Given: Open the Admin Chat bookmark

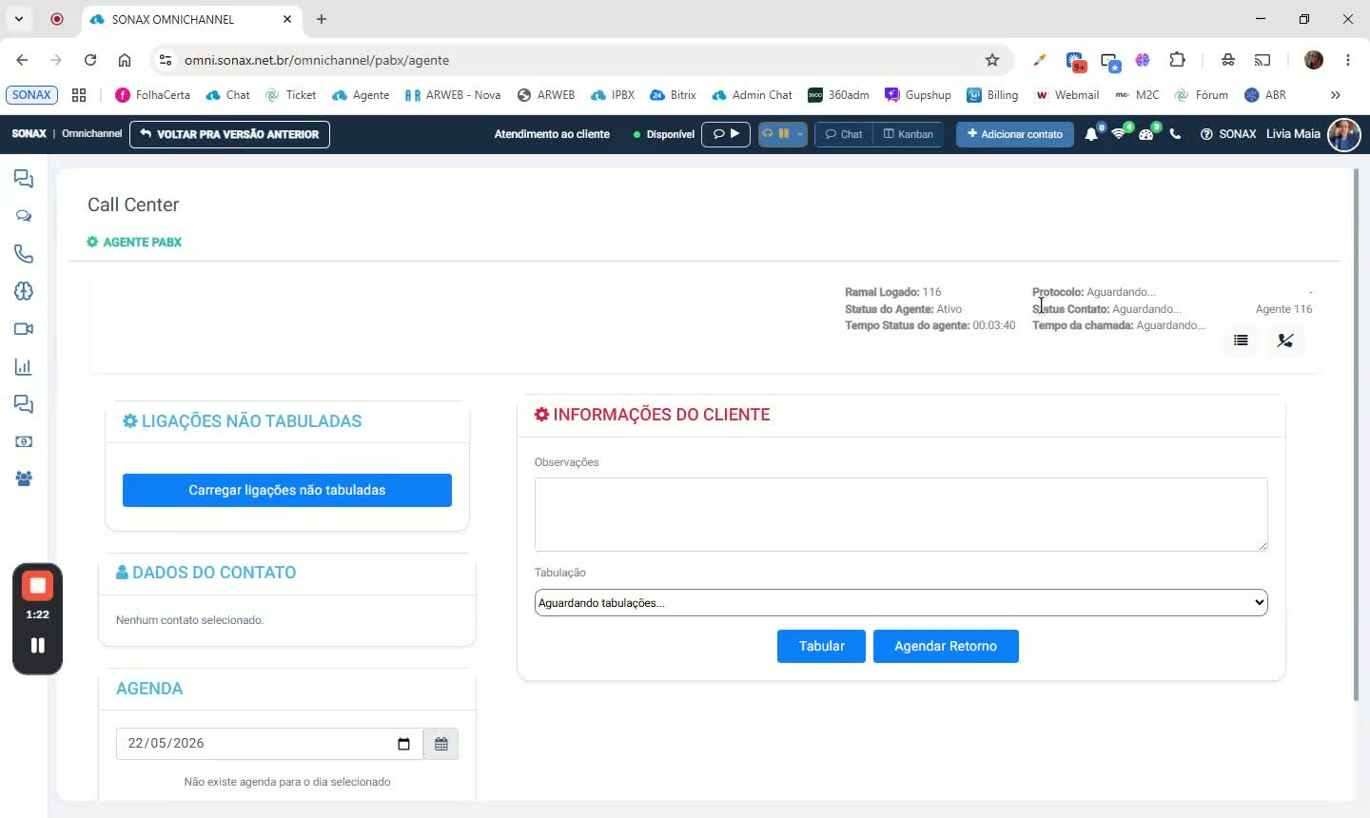Looking at the screenshot, I should (753, 95).
